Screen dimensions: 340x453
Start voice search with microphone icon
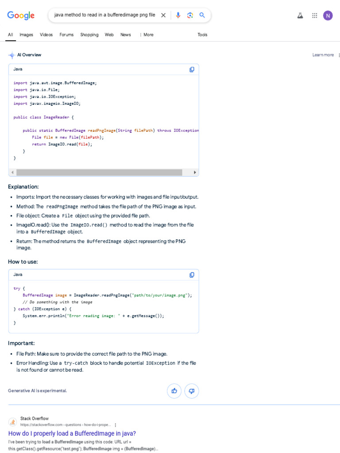(178, 15)
